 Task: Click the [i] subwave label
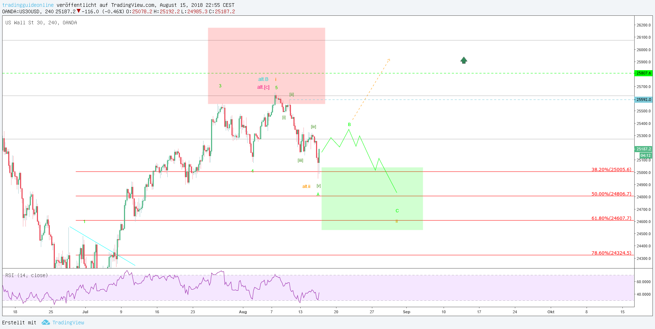284,117
